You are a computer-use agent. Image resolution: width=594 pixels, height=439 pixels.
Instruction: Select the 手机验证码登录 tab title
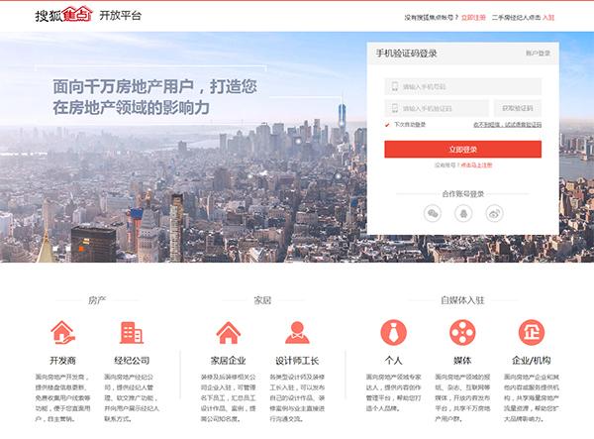point(405,54)
